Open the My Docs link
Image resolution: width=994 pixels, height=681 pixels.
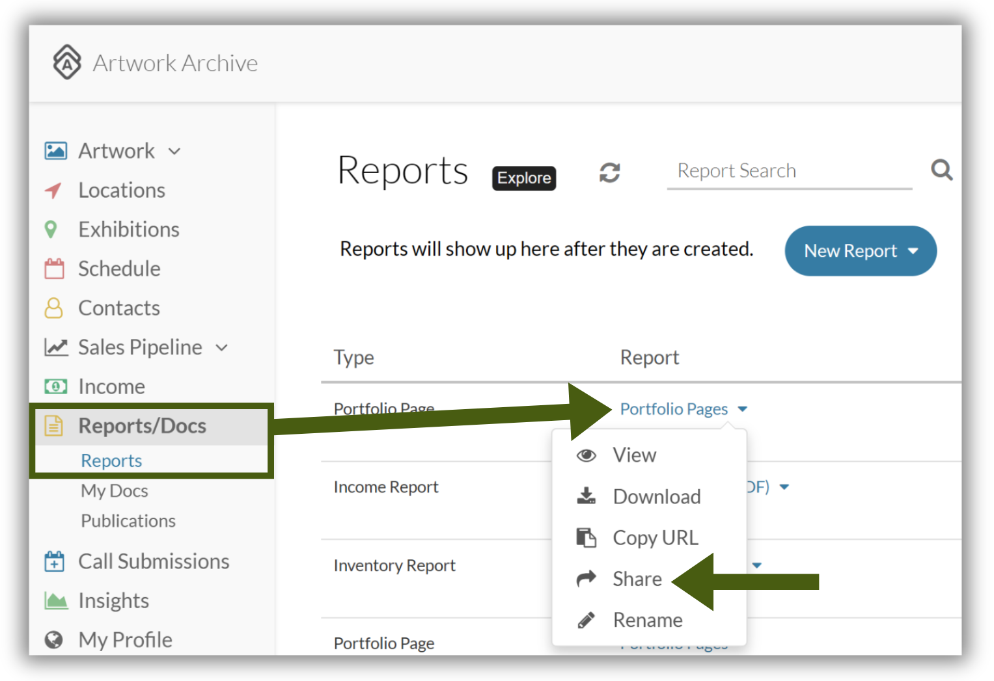[115, 491]
